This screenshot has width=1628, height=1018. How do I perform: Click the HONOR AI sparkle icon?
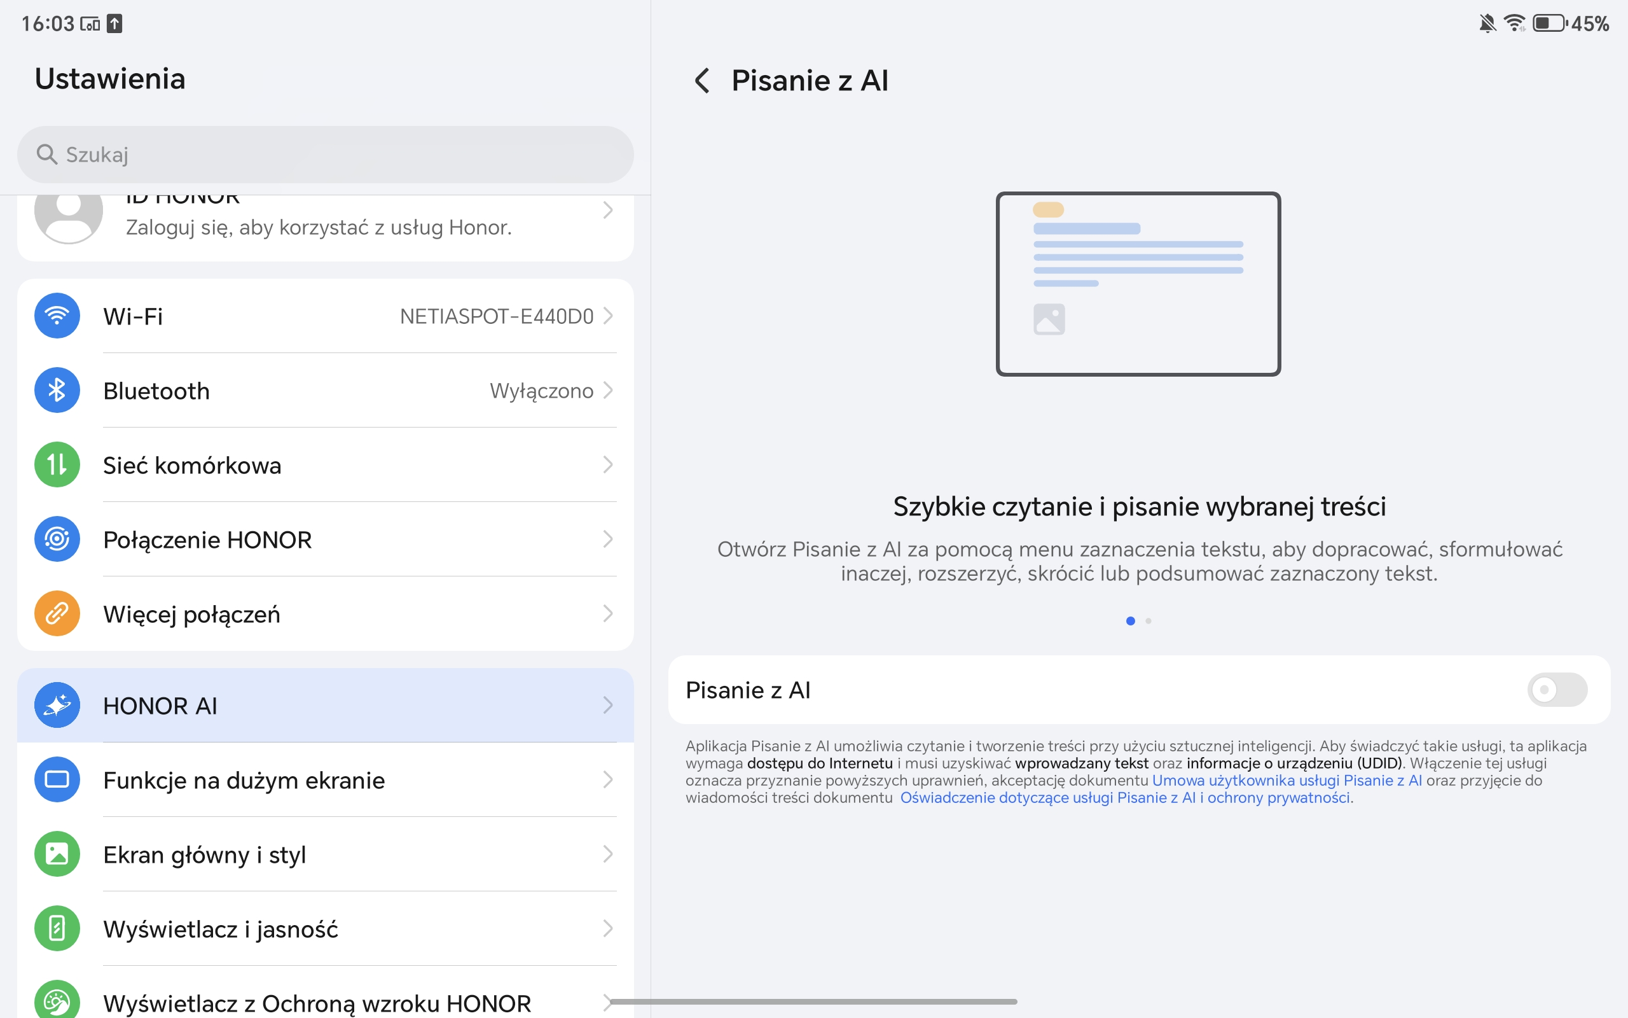[x=57, y=705]
